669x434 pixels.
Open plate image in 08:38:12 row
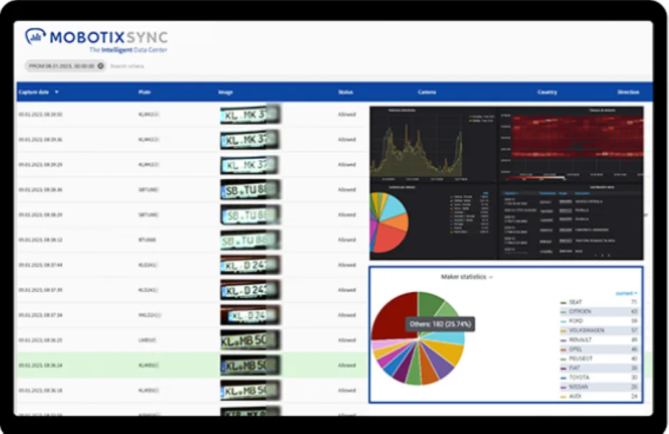250,240
